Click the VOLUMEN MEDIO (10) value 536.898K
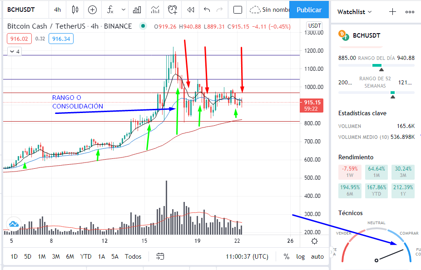Image resolution: width=421 pixels, height=270 pixels. coord(402,137)
